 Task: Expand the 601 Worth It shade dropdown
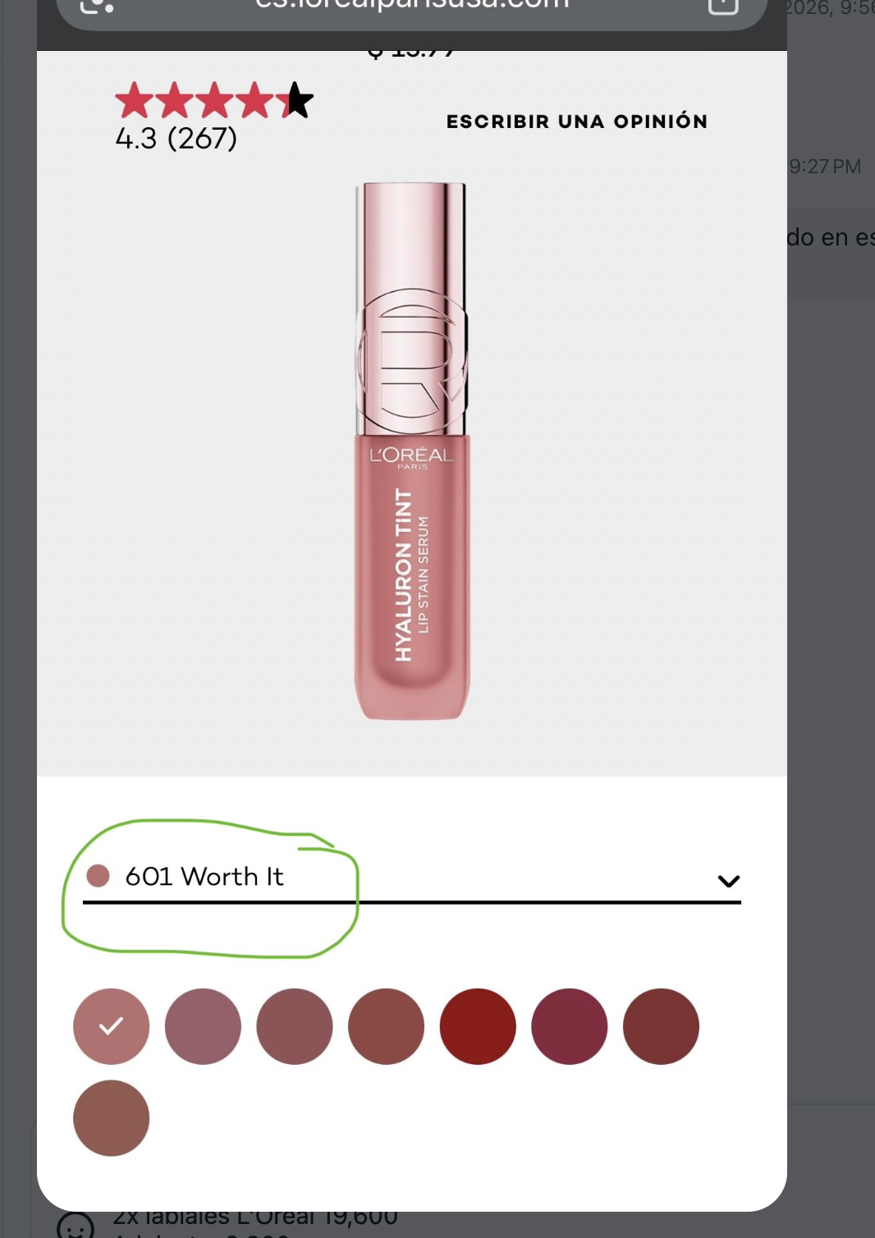point(411,877)
